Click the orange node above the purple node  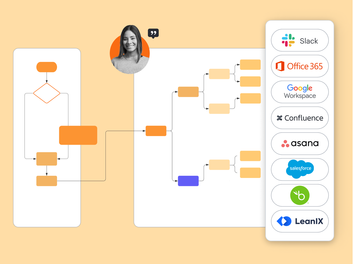tap(188, 92)
